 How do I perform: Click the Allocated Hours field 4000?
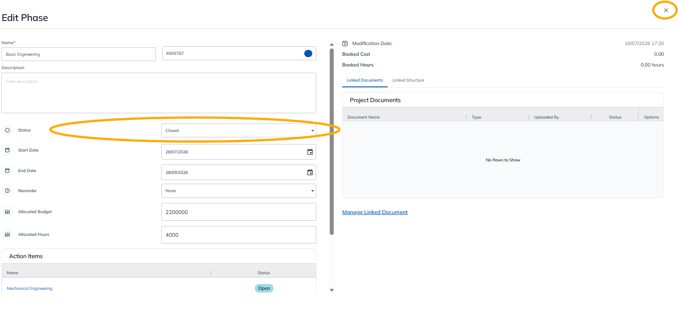point(239,235)
